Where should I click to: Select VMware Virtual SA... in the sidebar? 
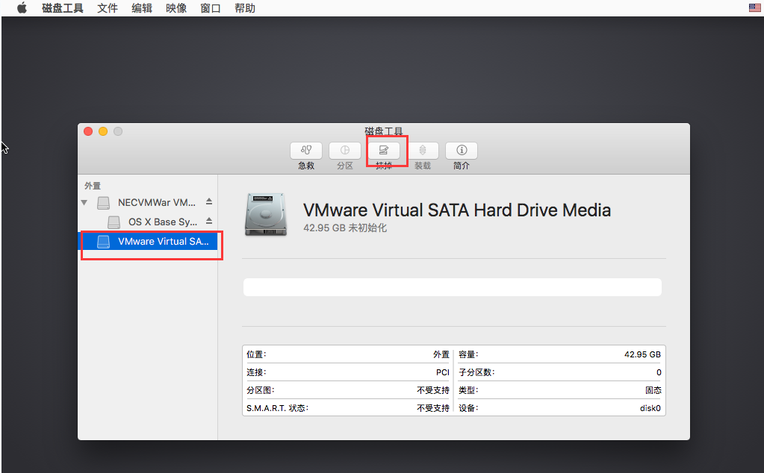point(148,242)
